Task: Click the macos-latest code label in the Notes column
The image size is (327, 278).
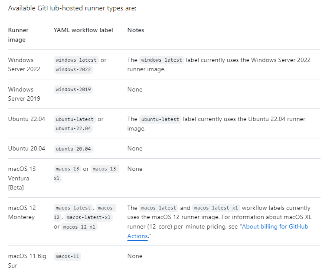Action: 159,208
